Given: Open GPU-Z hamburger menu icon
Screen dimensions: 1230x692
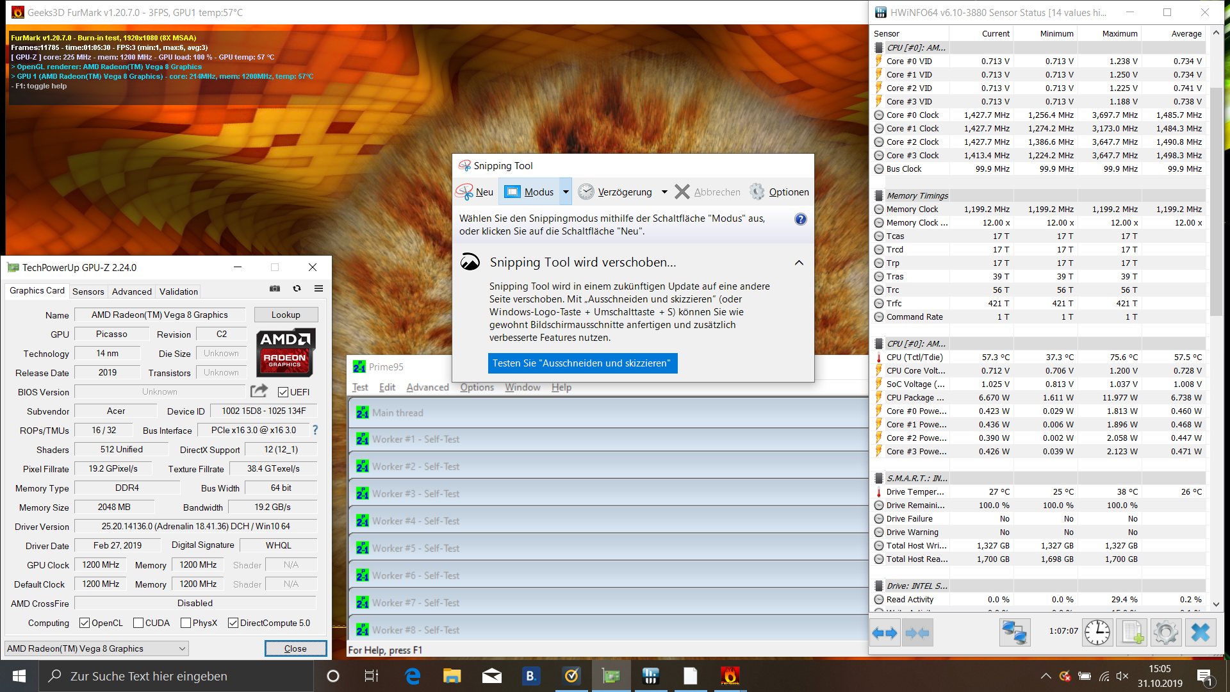Looking at the screenshot, I should pyautogui.click(x=318, y=288).
